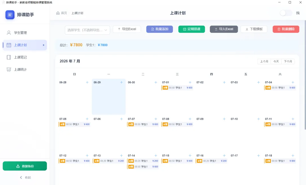
Task: Add lesson on 07-06 with plus icon
Action: 121,119
